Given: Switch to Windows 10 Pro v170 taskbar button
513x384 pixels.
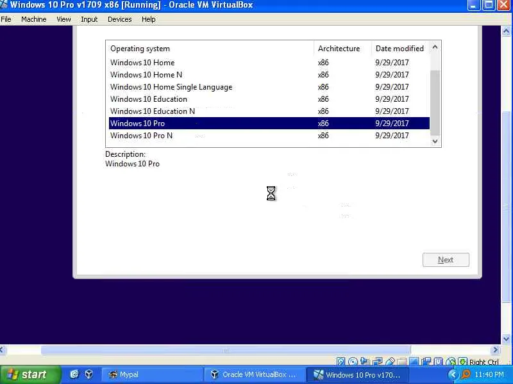Looking at the screenshot, I should [x=357, y=374].
